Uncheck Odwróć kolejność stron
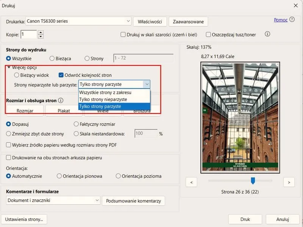This screenshot has width=303, height=227. (x=61, y=75)
